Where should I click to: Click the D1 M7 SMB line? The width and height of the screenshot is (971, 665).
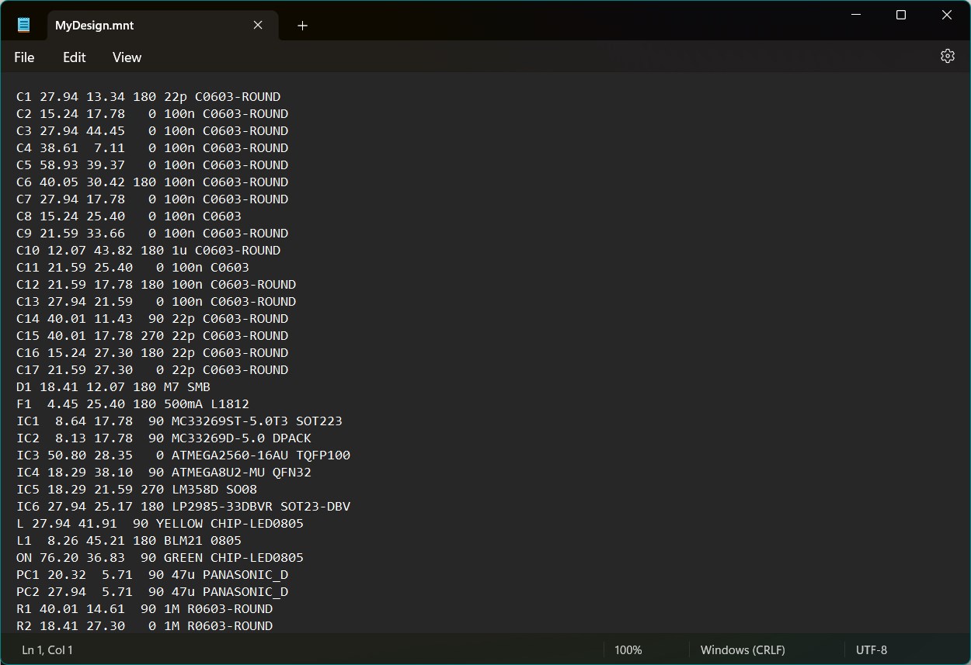coord(113,387)
